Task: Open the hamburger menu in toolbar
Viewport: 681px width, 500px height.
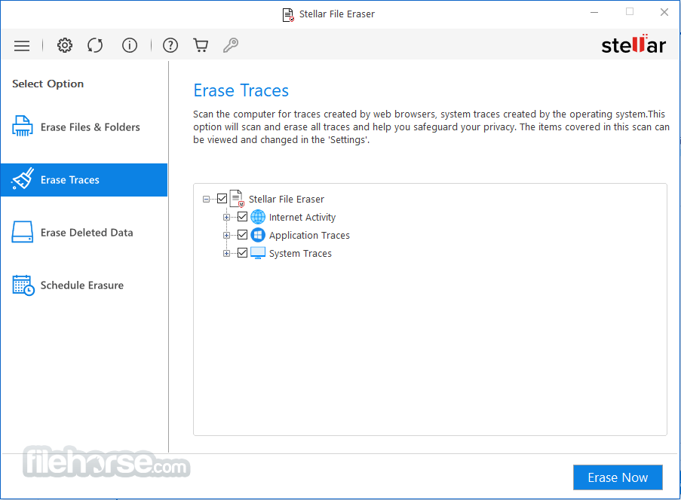Action: click(22, 45)
